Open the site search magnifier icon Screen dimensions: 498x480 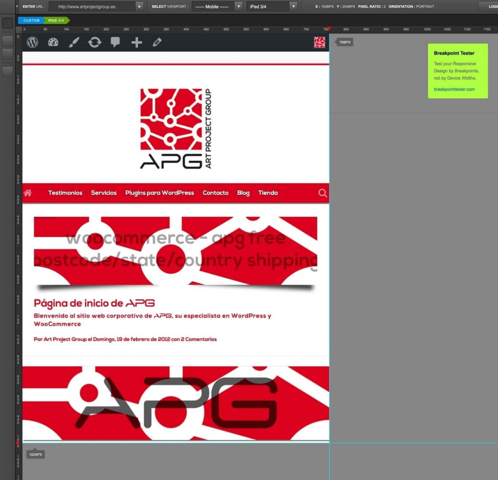tap(323, 193)
